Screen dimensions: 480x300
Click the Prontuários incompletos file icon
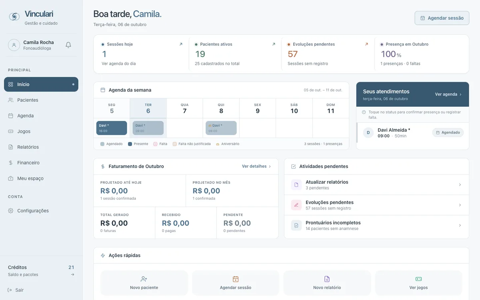click(296, 226)
